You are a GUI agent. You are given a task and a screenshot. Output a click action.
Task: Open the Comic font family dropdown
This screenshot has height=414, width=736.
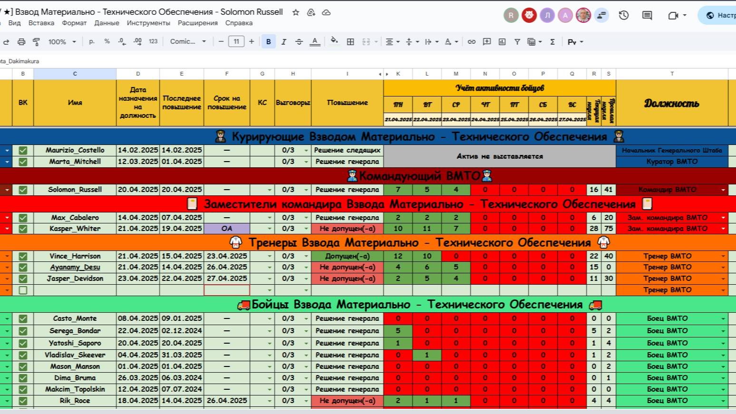pos(188,42)
